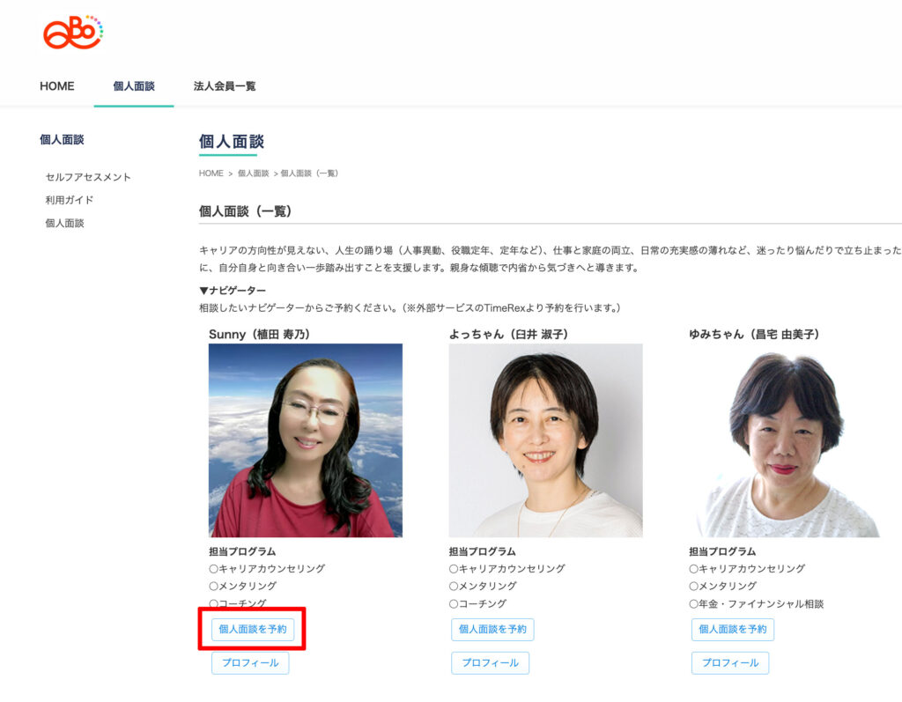Click HOME in the breadcrumb trail

point(211,174)
